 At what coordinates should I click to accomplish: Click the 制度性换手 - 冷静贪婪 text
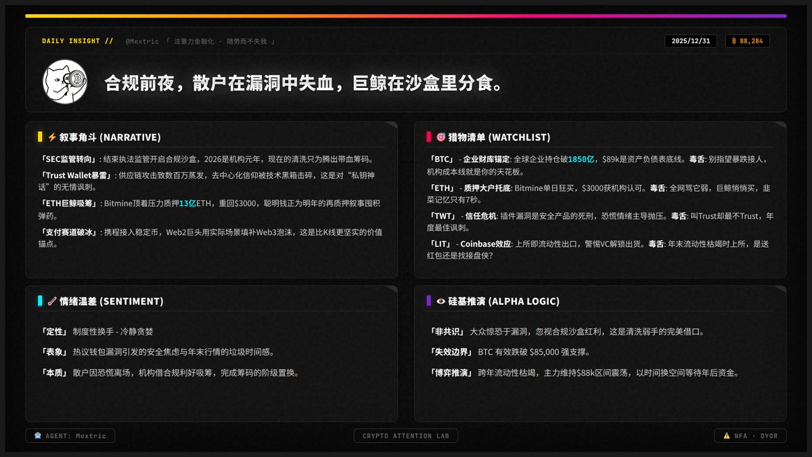113,332
